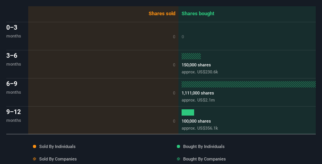Click the approx. US$230.6k value

click(x=200, y=72)
